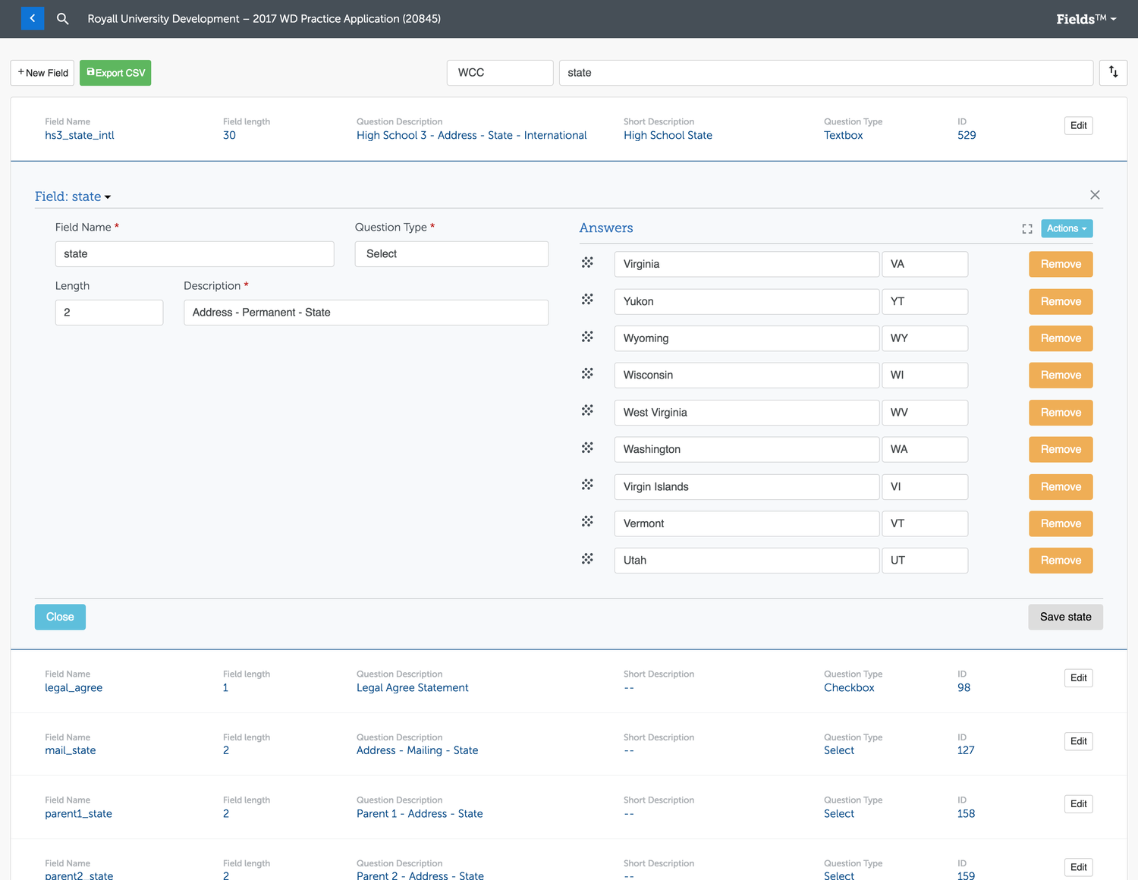Viewport: 1138px width, 880px height.
Task: Close the state field editor with X
Action: click(x=1094, y=195)
